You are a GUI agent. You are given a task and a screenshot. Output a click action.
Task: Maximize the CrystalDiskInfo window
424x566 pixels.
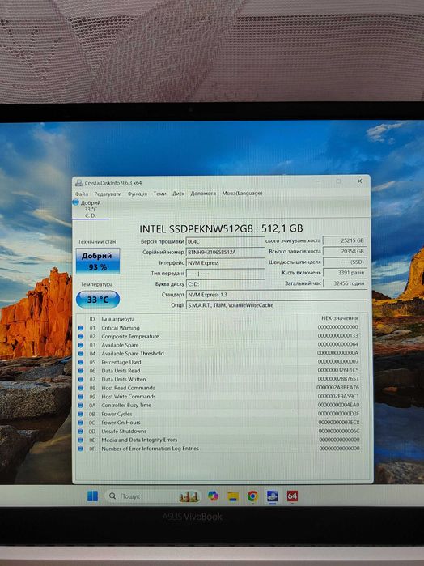[338, 181]
